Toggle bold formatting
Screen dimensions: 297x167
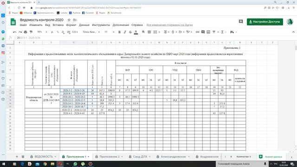click(119, 32)
